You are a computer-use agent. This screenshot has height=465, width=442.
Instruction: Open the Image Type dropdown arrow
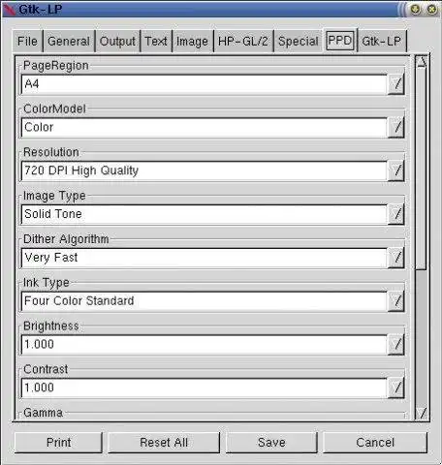tap(396, 214)
